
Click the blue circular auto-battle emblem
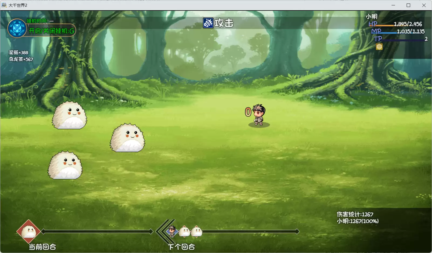pos(17,28)
